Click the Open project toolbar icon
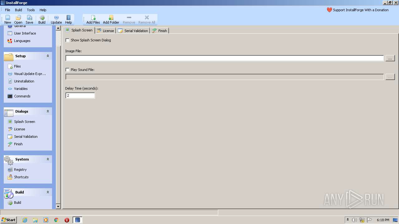The width and height of the screenshot is (399, 224). point(18,19)
